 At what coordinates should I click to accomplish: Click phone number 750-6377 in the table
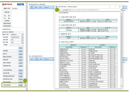[x=84, y=67]
